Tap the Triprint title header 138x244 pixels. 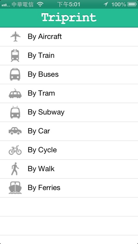[x=69, y=18]
